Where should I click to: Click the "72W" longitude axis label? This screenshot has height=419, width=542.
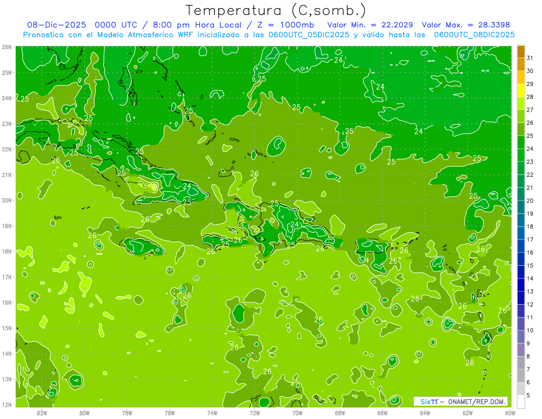pos(255,413)
